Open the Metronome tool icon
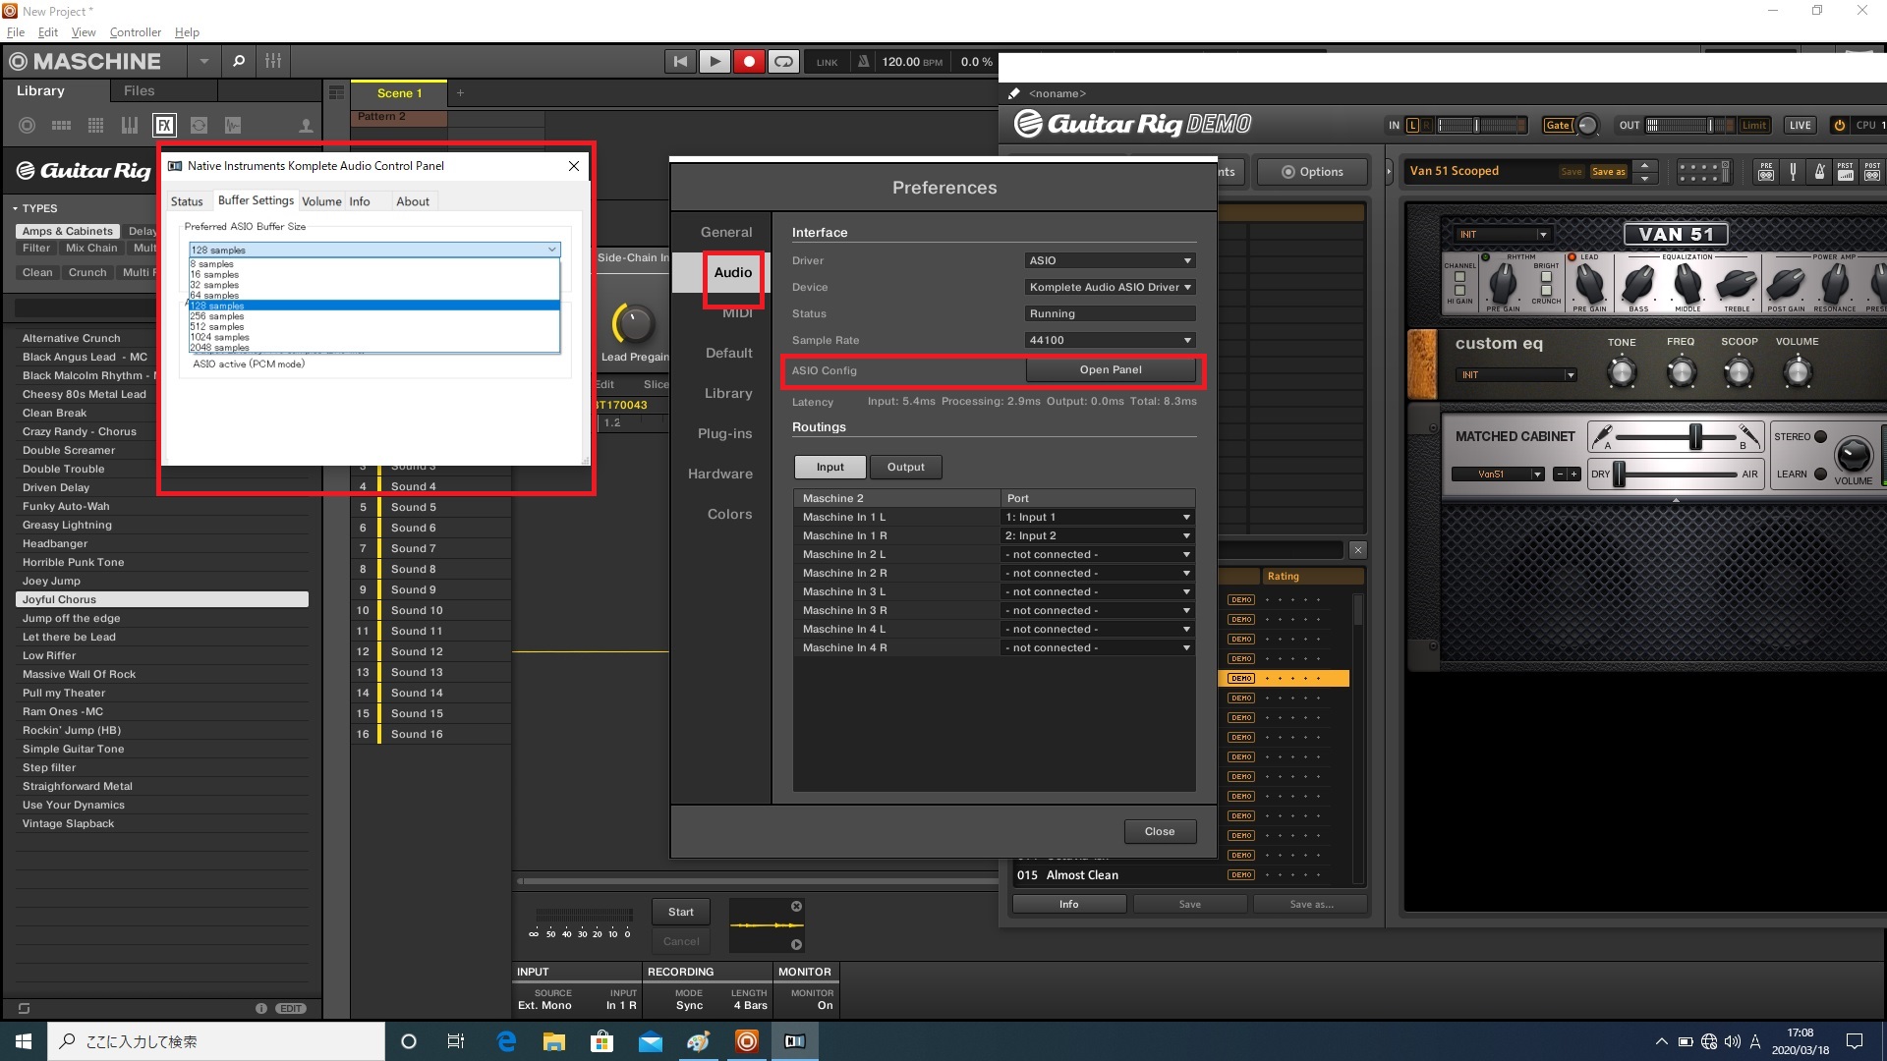 (1819, 173)
